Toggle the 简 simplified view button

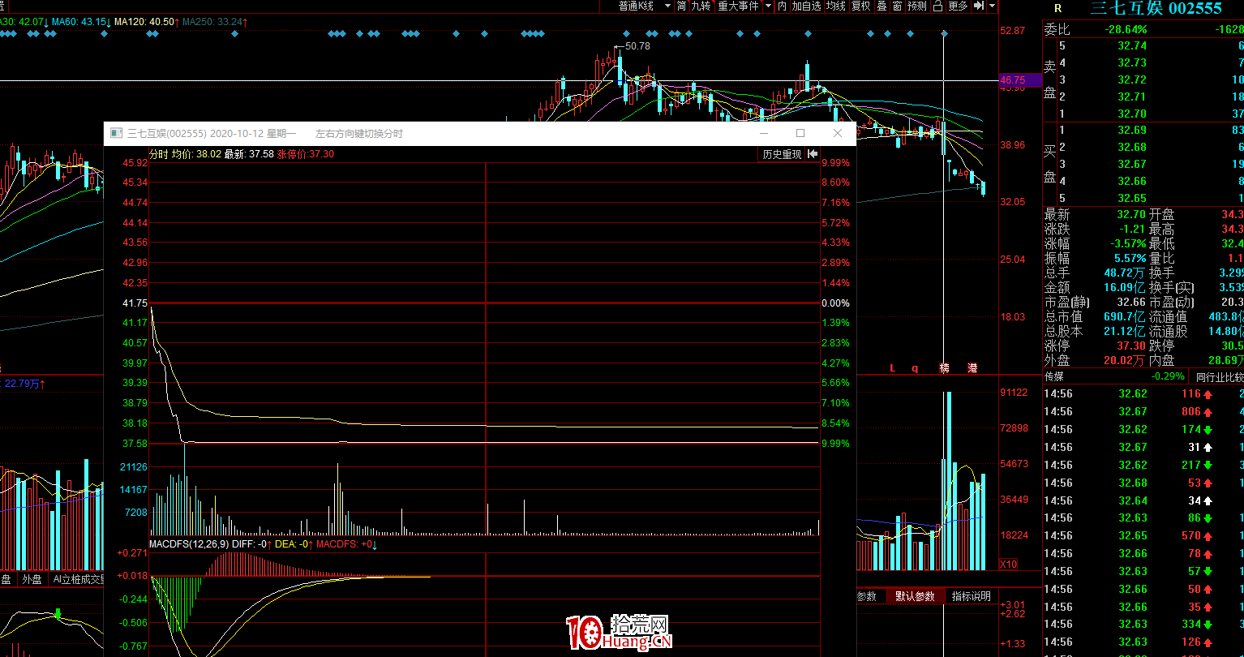pyautogui.click(x=681, y=6)
